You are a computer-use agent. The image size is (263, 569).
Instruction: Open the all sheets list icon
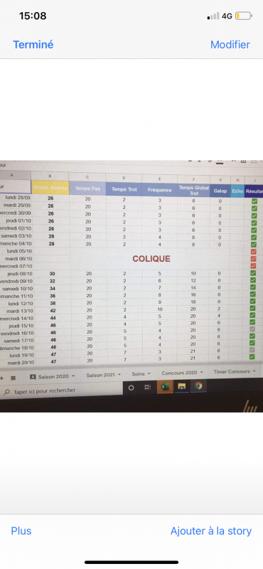pos(13,378)
